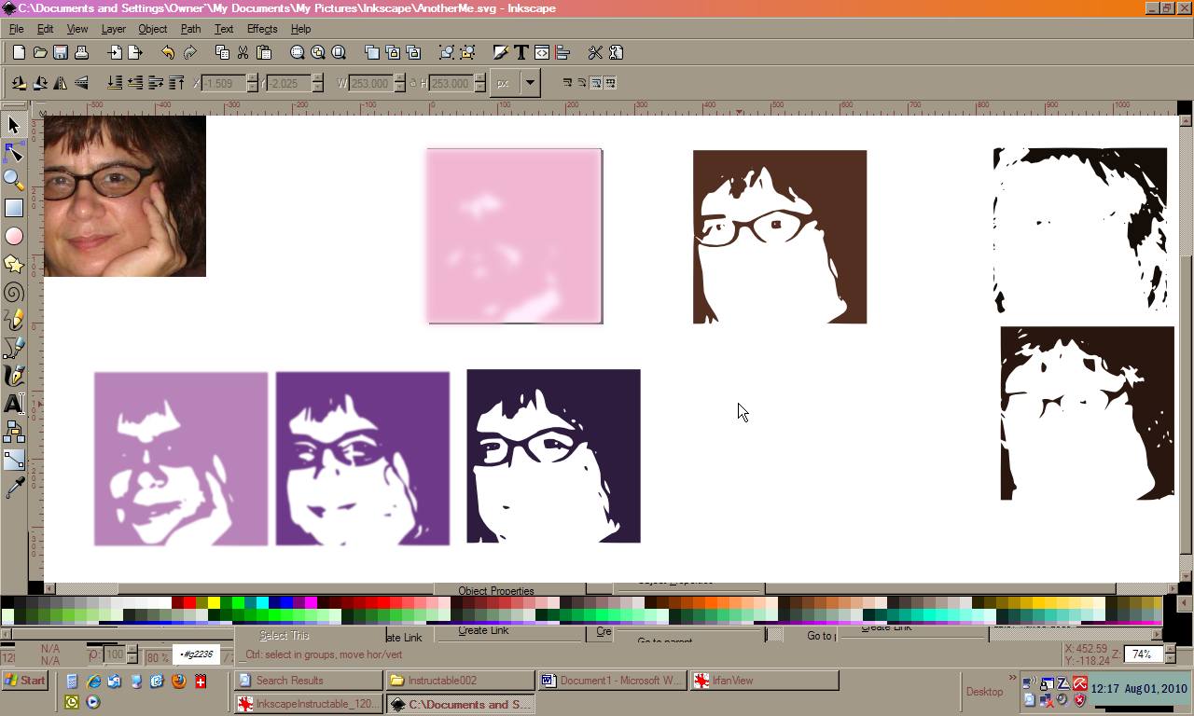The height and width of the screenshot is (716, 1194).
Task: Click the Save floppy disk icon
Action: point(61,52)
